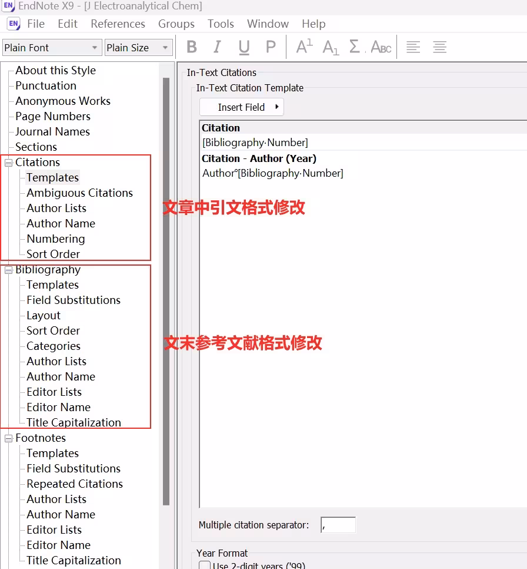Click the [Bibliography Number] citation template line
Image resolution: width=527 pixels, height=569 pixels.
(255, 143)
